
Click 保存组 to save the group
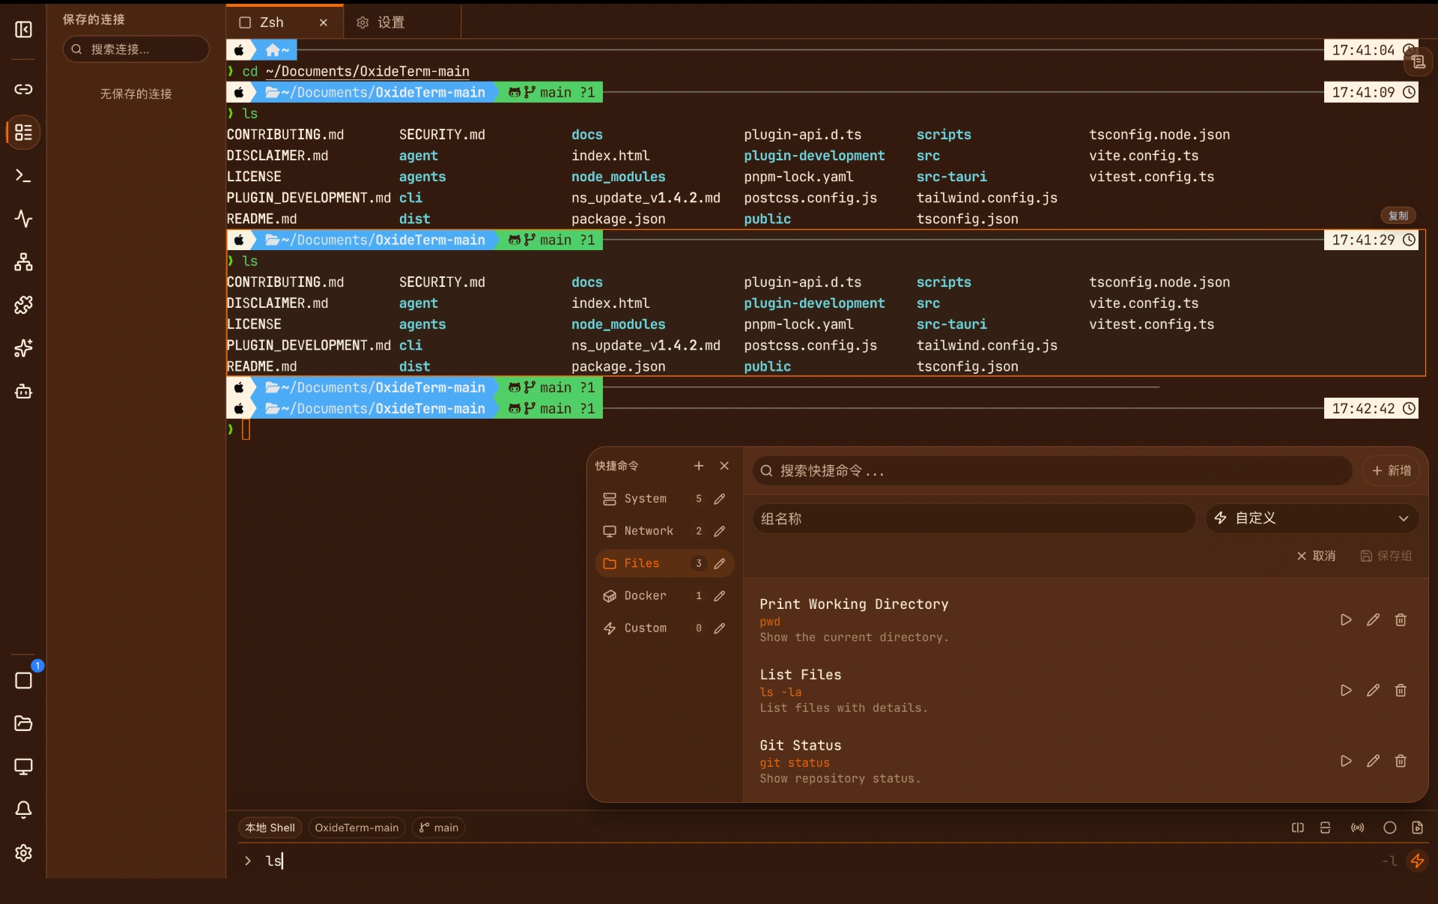[x=1386, y=556]
